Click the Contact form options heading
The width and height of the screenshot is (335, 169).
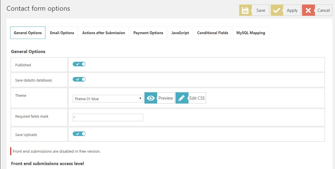point(38,8)
